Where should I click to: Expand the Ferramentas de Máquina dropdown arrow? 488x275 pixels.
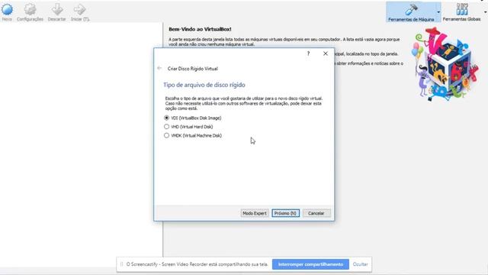coord(438,12)
